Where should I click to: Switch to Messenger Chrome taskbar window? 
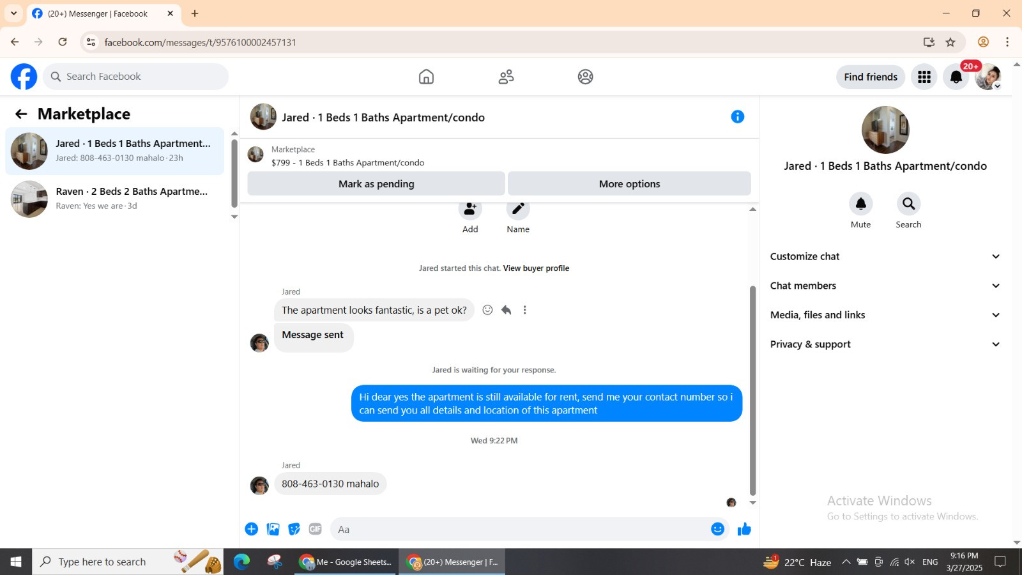click(x=452, y=562)
